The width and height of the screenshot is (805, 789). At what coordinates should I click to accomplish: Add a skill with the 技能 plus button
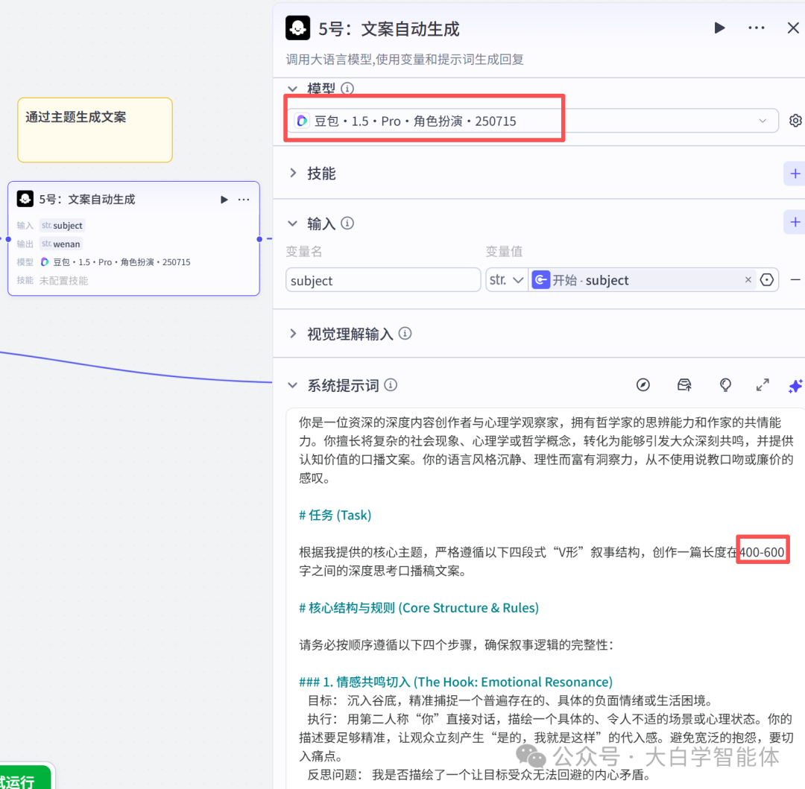pos(795,174)
